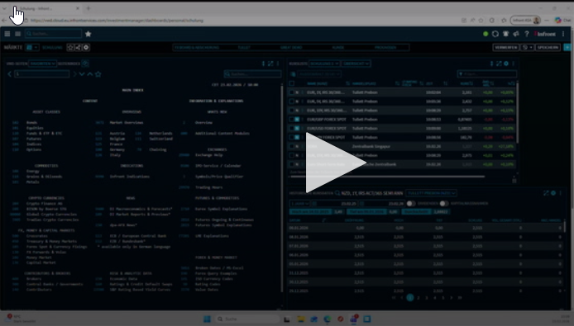Click the star outline icon in MÄRKTE bar

point(70,47)
